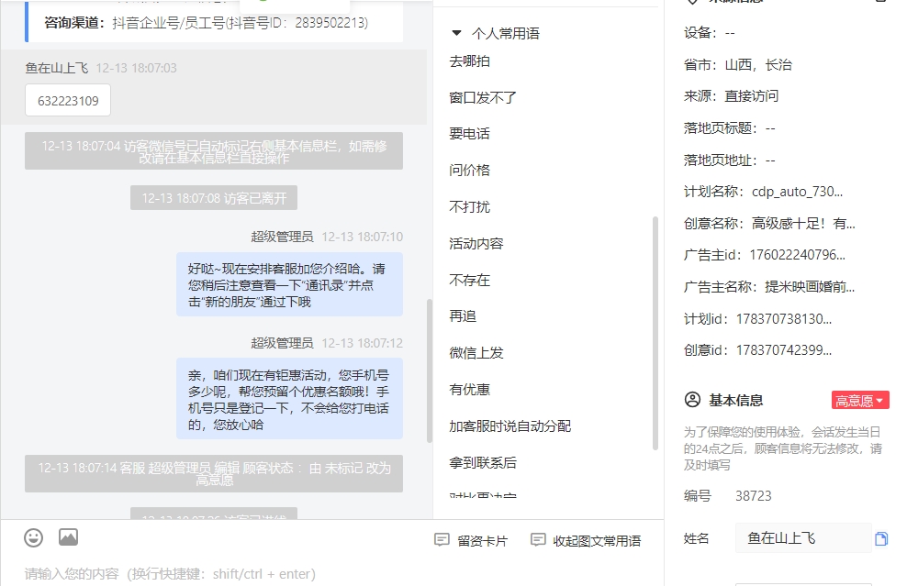907x586 pixels.
Task: Insert quick phrase 再追
Action: (x=463, y=316)
